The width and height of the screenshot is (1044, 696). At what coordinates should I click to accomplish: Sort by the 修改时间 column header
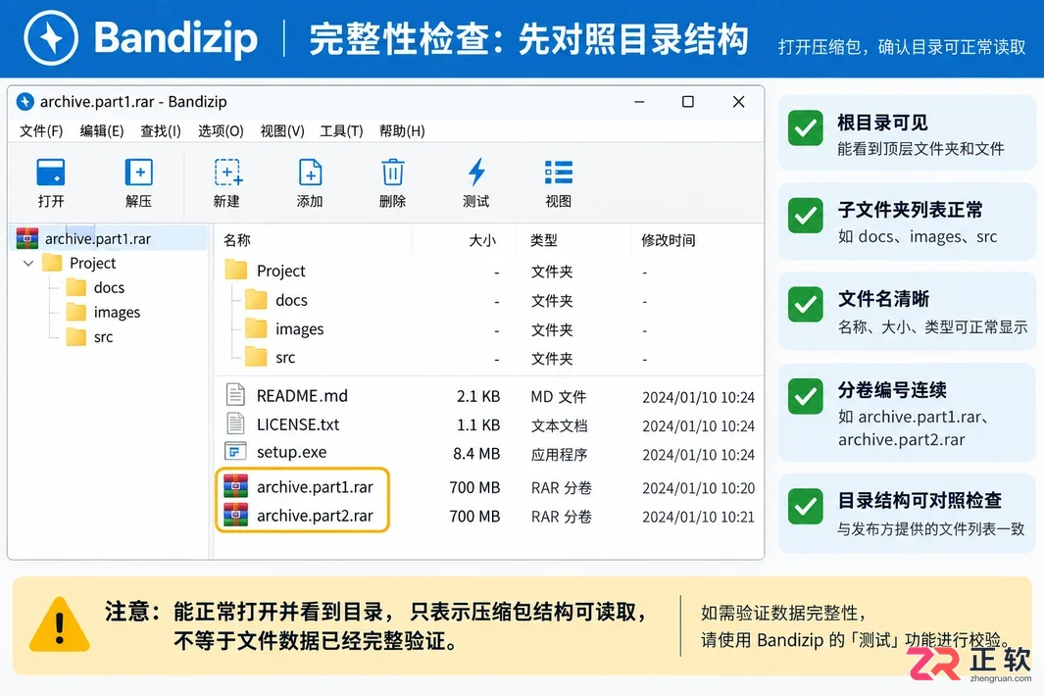668,240
